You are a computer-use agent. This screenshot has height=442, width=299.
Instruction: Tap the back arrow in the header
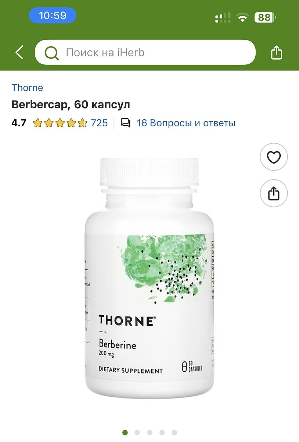point(19,52)
